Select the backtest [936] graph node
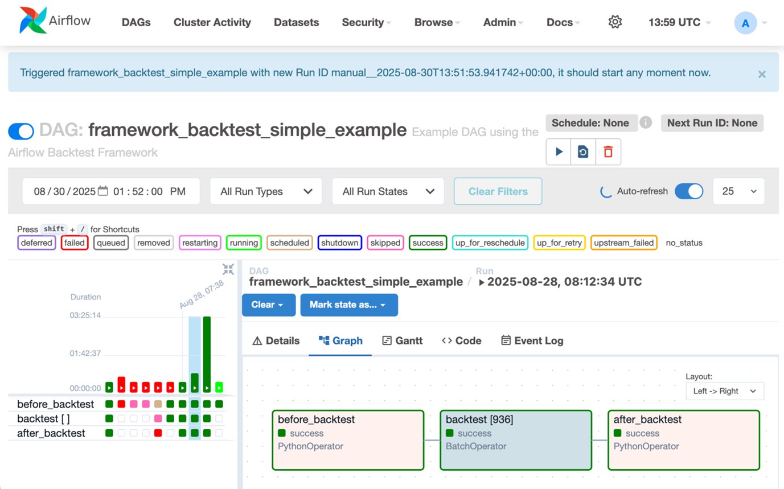The width and height of the screenshot is (784, 489). click(x=515, y=440)
